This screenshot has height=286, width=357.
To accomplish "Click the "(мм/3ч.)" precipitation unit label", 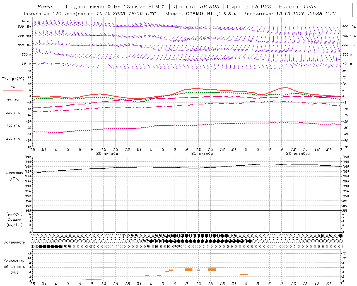I will (14, 214).
